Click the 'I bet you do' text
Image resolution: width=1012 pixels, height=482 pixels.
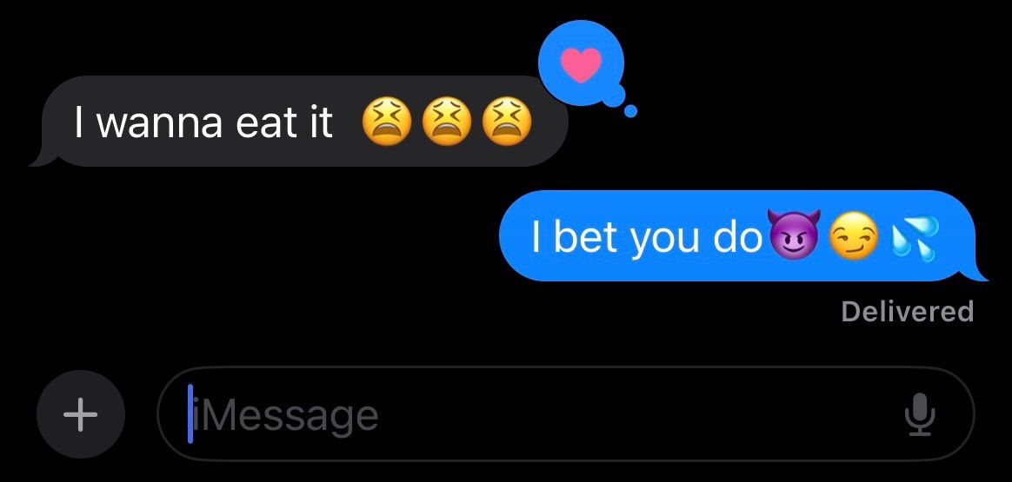[x=647, y=237]
